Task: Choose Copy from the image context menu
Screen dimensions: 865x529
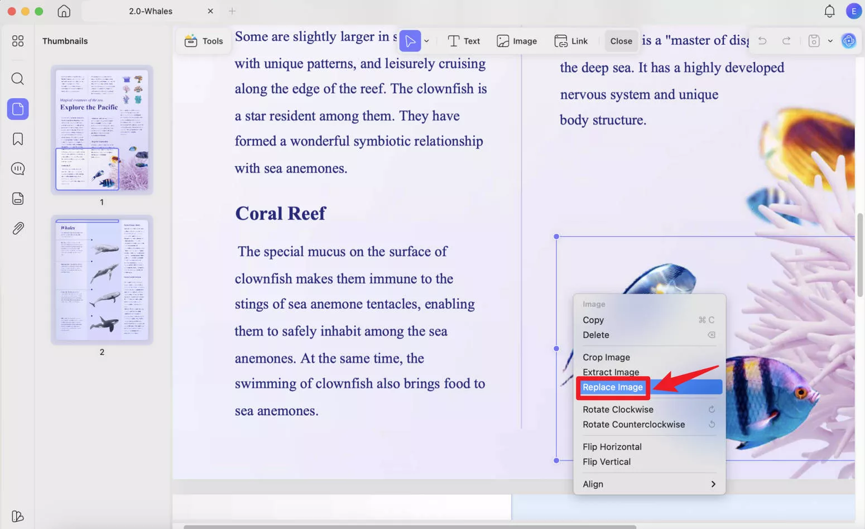Action: click(x=650, y=320)
